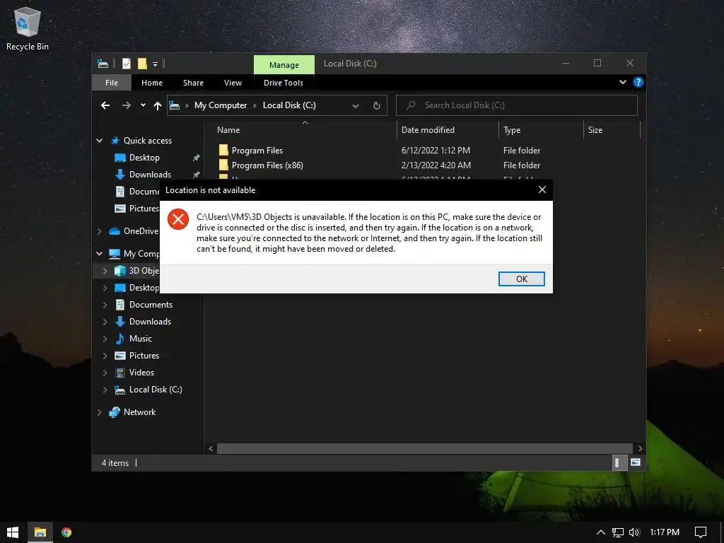Select the Manage contextual tab

[284, 64]
